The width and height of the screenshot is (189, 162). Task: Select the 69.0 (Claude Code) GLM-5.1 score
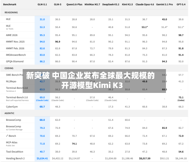[x=42, y=99]
